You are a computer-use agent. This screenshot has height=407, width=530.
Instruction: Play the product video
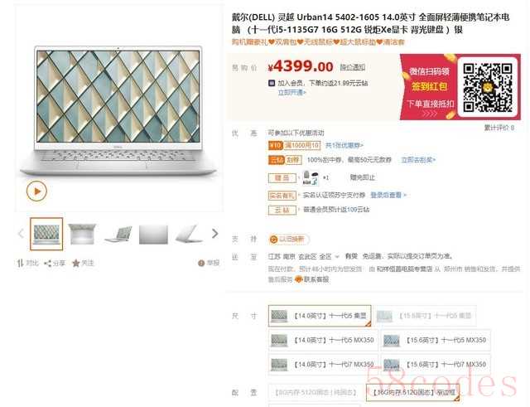(x=36, y=191)
